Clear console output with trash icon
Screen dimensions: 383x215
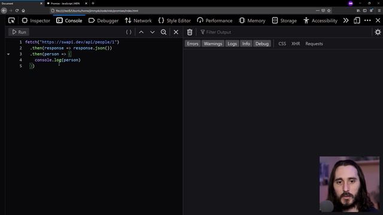point(190,32)
